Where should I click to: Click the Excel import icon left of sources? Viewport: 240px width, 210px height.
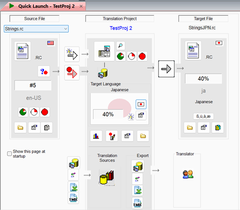(x=73, y=187)
